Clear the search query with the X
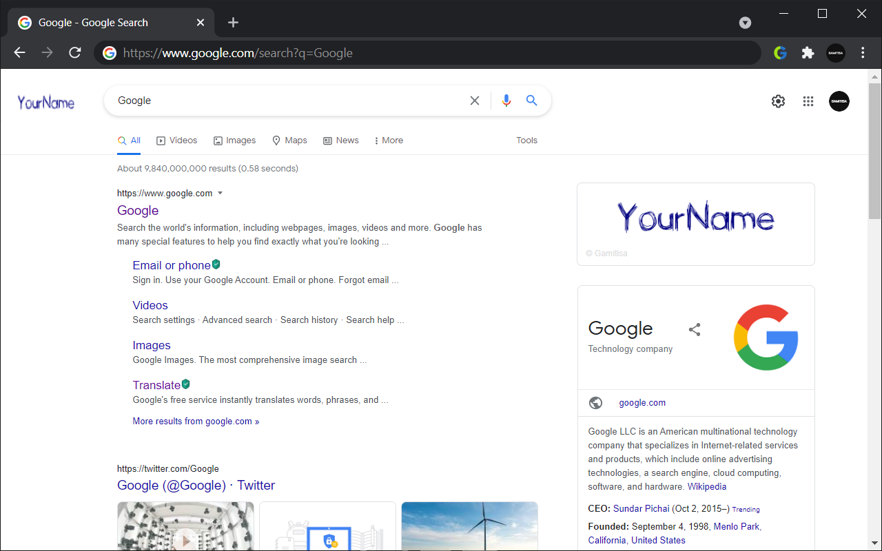Viewport: 882px width, 551px height. 475,101
